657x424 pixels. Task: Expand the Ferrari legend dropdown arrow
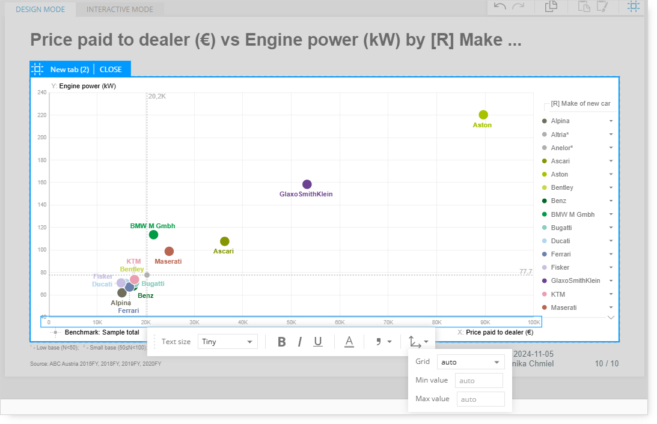pos(611,254)
